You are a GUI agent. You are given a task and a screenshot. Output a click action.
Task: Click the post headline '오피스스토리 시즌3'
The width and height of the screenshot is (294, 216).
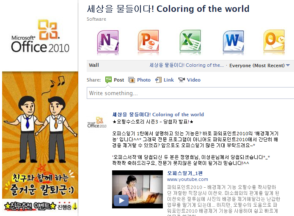153,122
